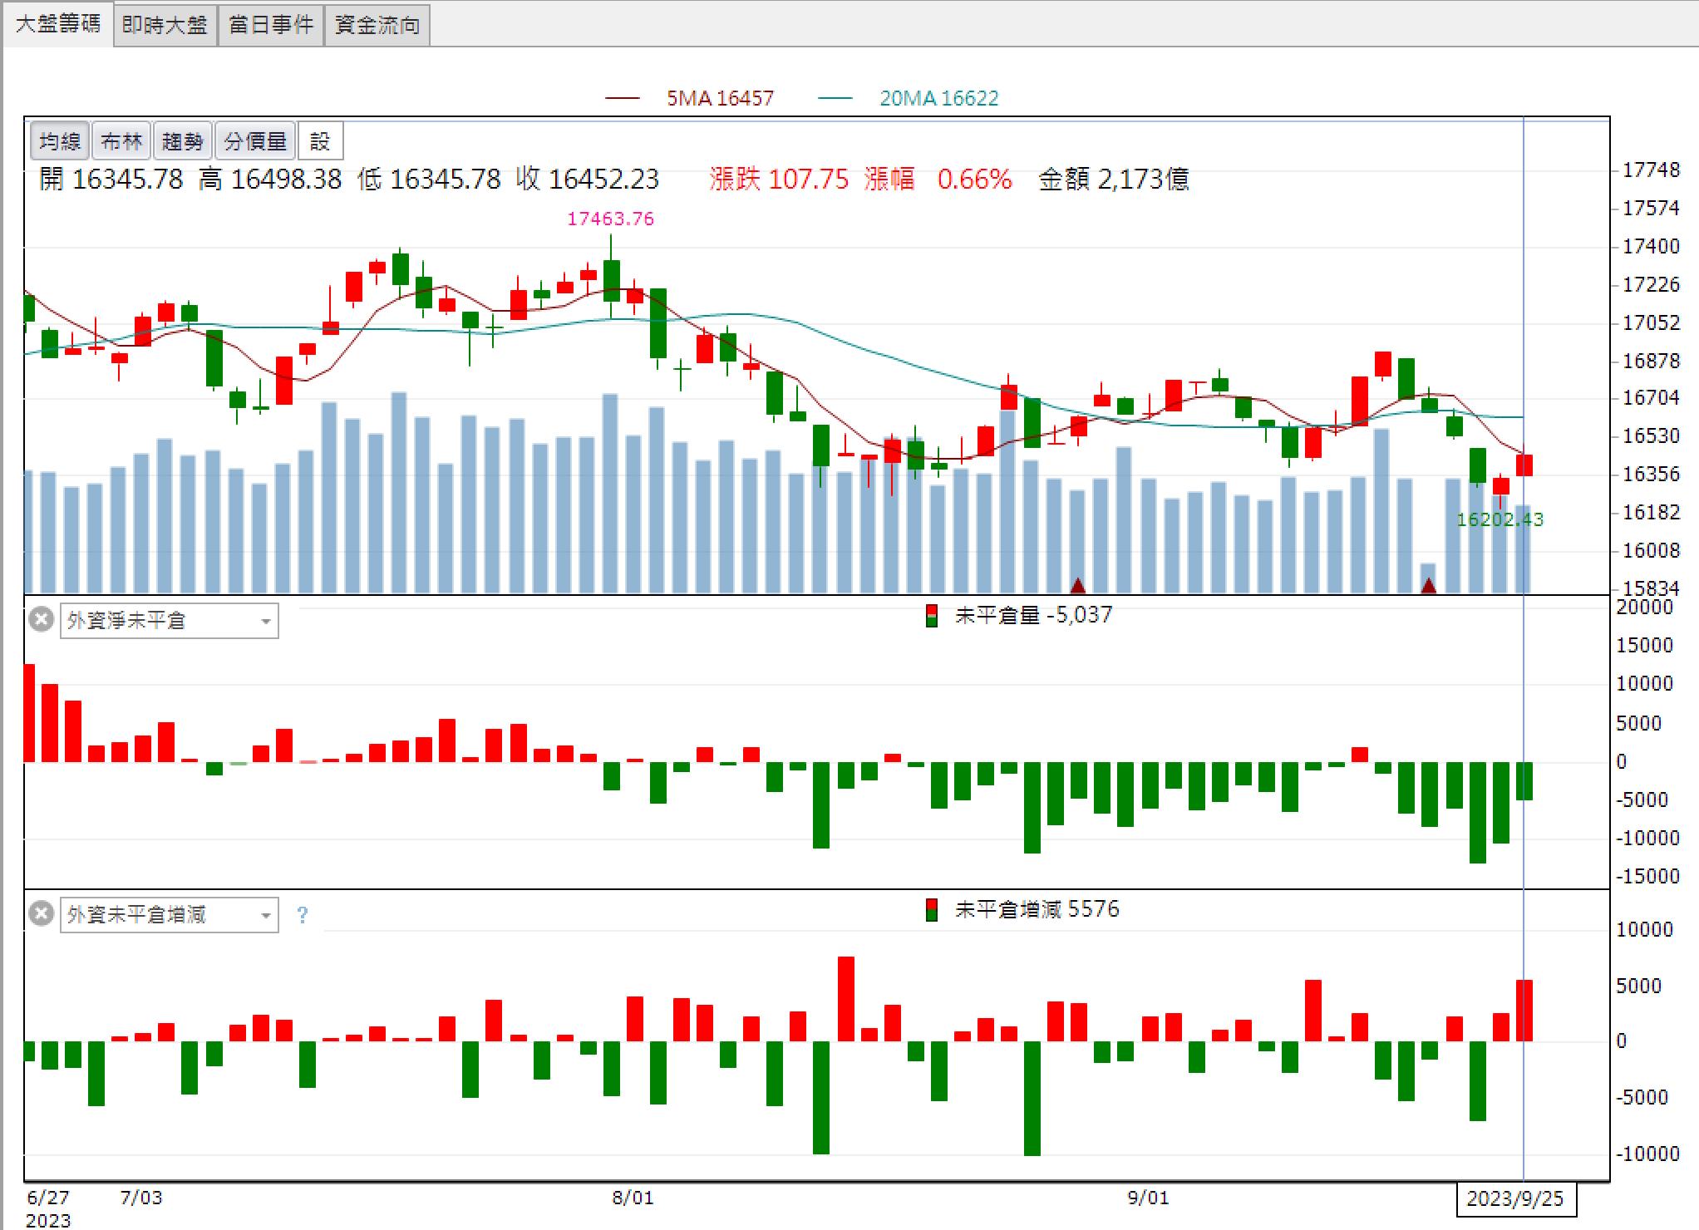The width and height of the screenshot is (1699, 1230).
Task: Click first dark red triangle event marker
Action: point(1078,586)
